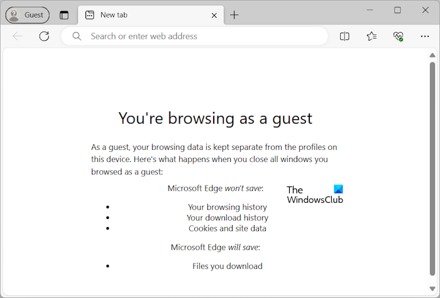The height and width of the screenshot is (298, 440).
Task: Open Settings and more three-dot menu
Action: pos(424,36)
